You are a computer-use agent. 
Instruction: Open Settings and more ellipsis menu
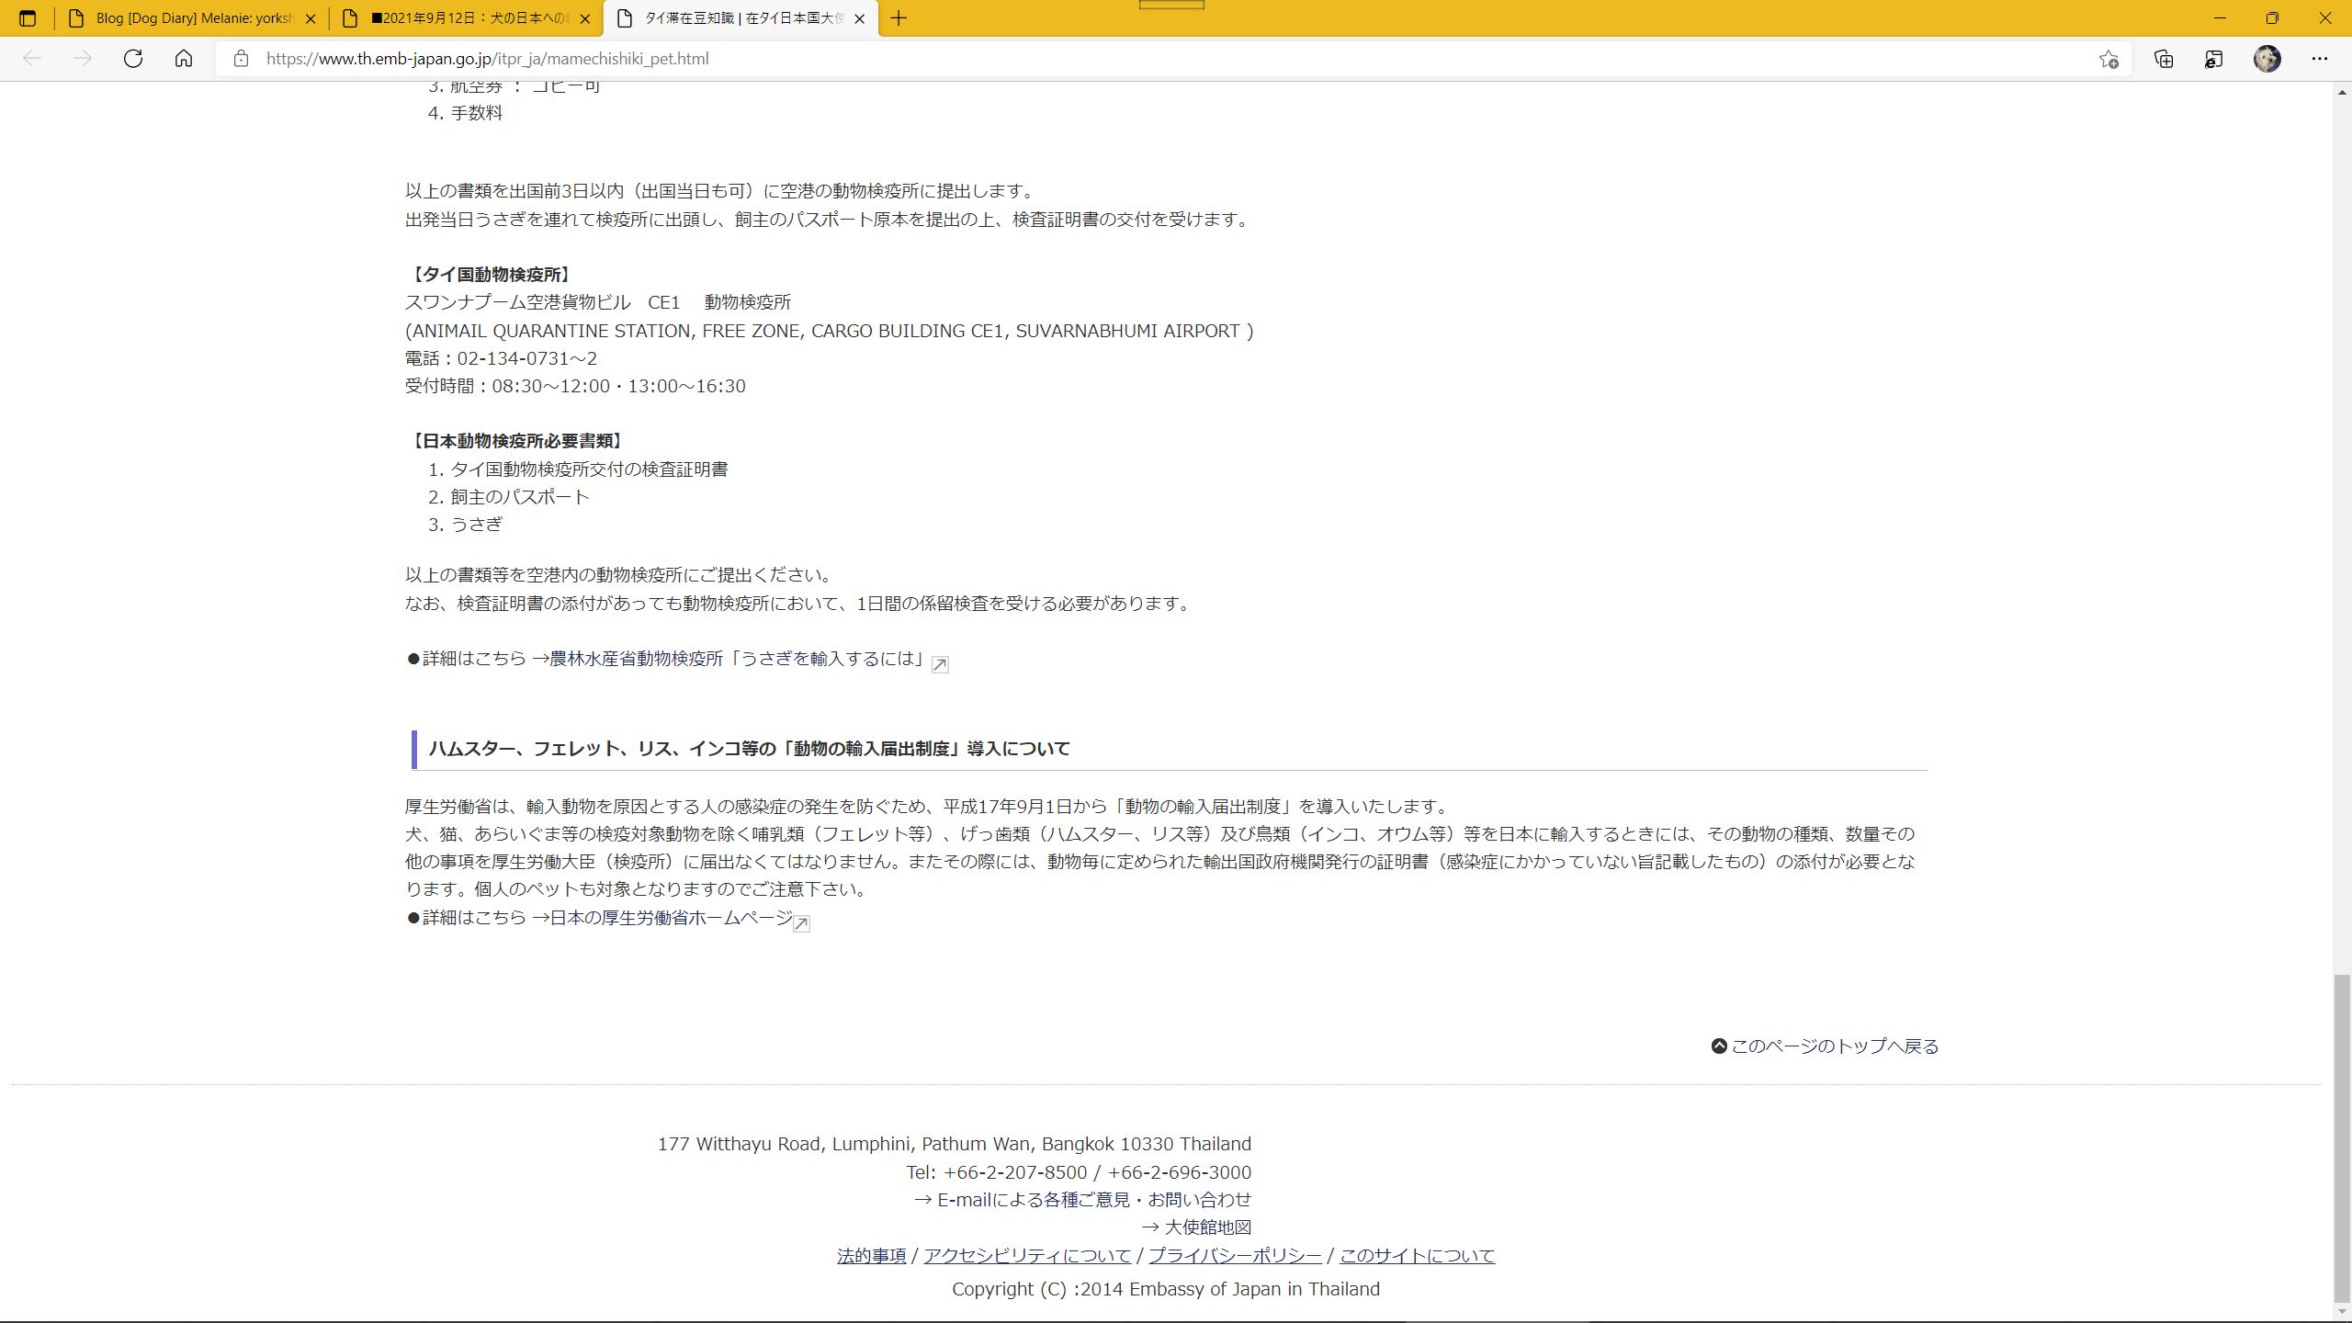click(x=2320, y=59)
